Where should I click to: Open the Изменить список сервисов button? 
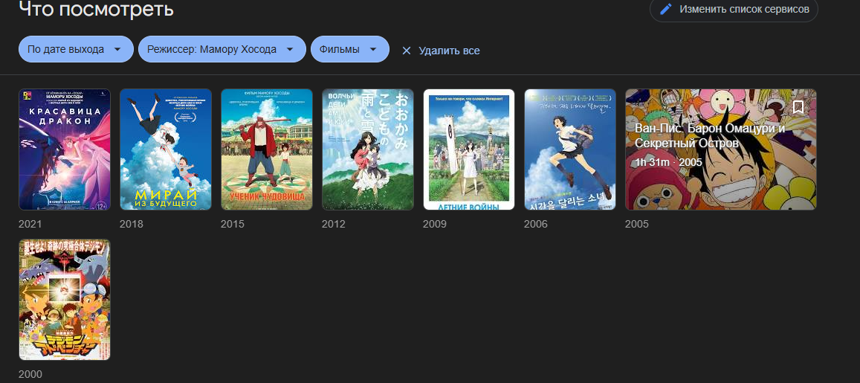pyautogui.click(x=734, y=10)
